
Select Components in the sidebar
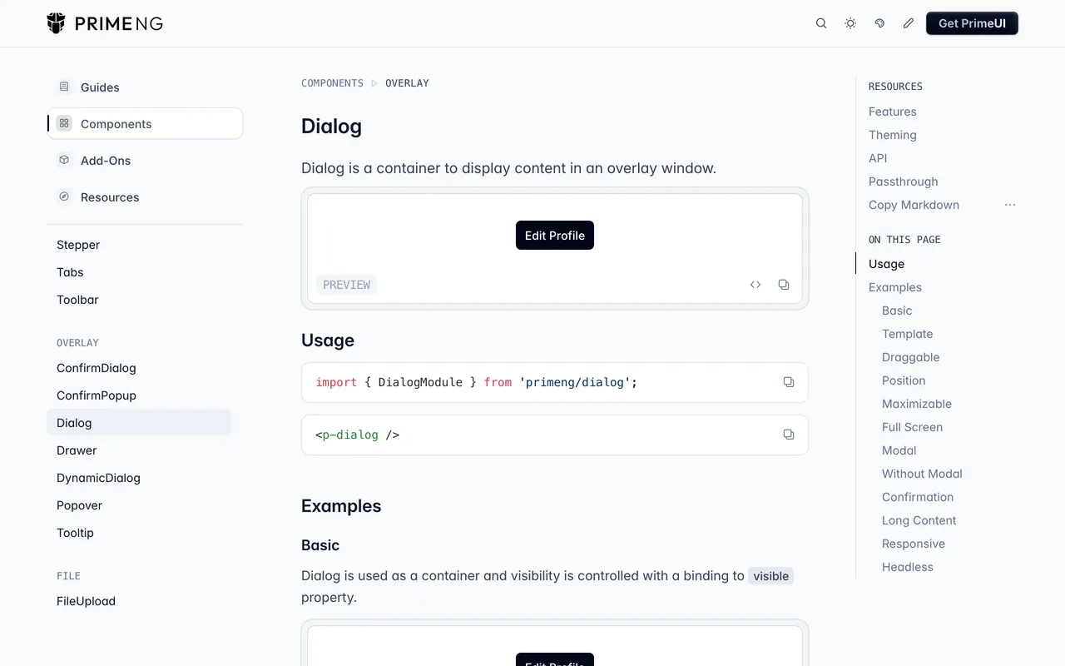click(145, 124)
